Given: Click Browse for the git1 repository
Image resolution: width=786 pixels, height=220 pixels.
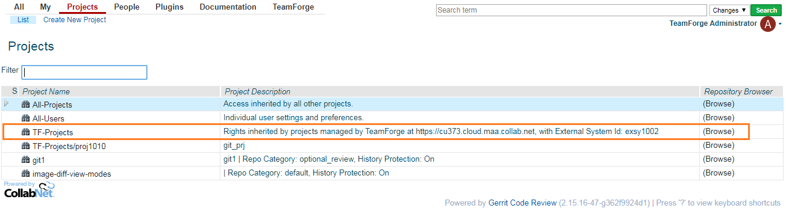Looking at the screenshot, I should (719, 159).
